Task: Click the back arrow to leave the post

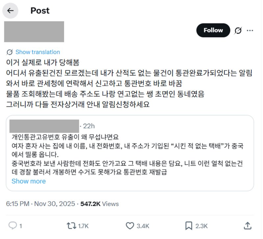Action: click(x=11, y=10)
